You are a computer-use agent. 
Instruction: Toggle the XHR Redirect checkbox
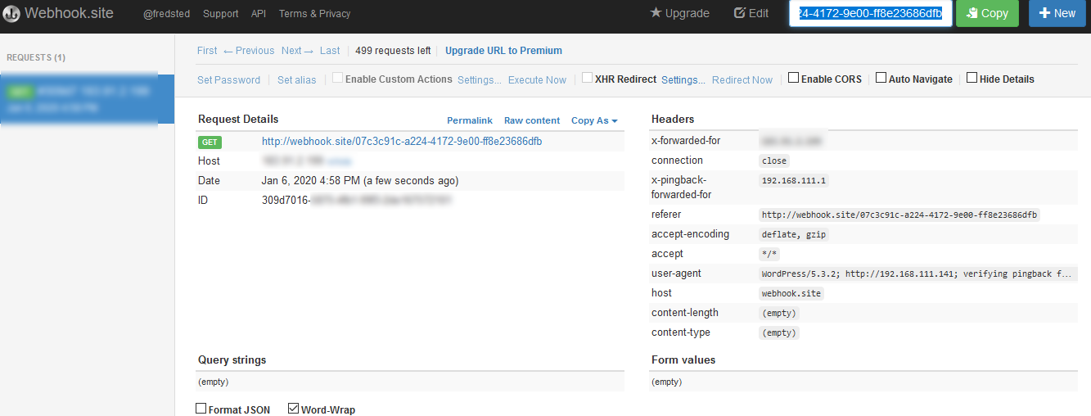tap(588, 79)
